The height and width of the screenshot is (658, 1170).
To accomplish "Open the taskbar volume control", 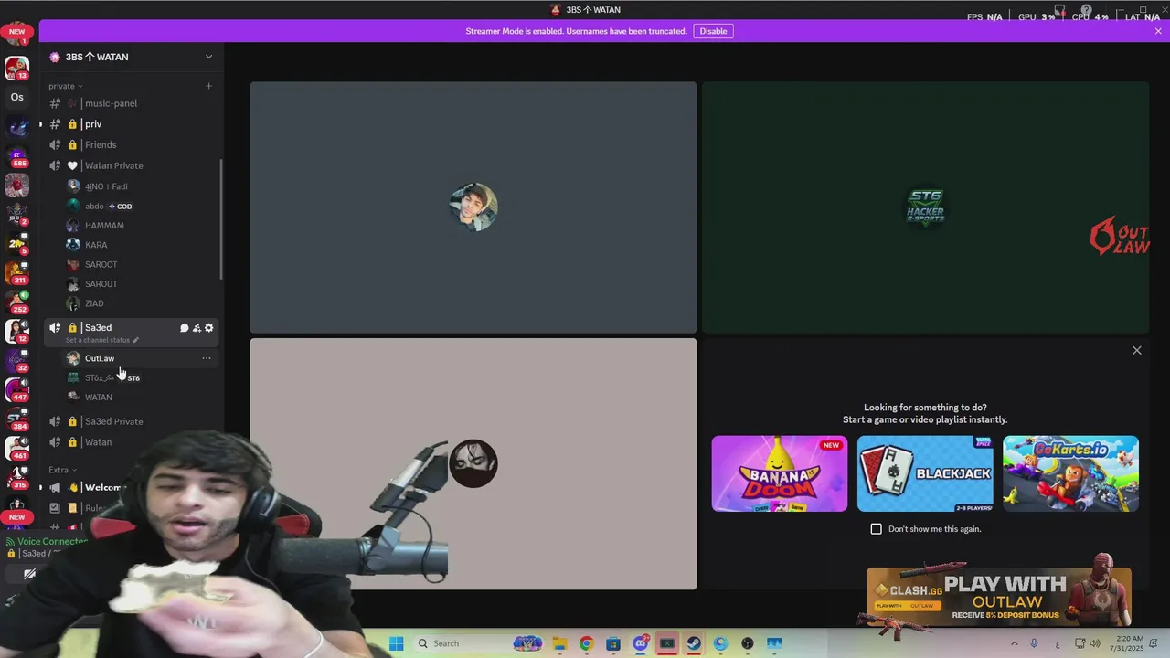I will click(1096, 643).
